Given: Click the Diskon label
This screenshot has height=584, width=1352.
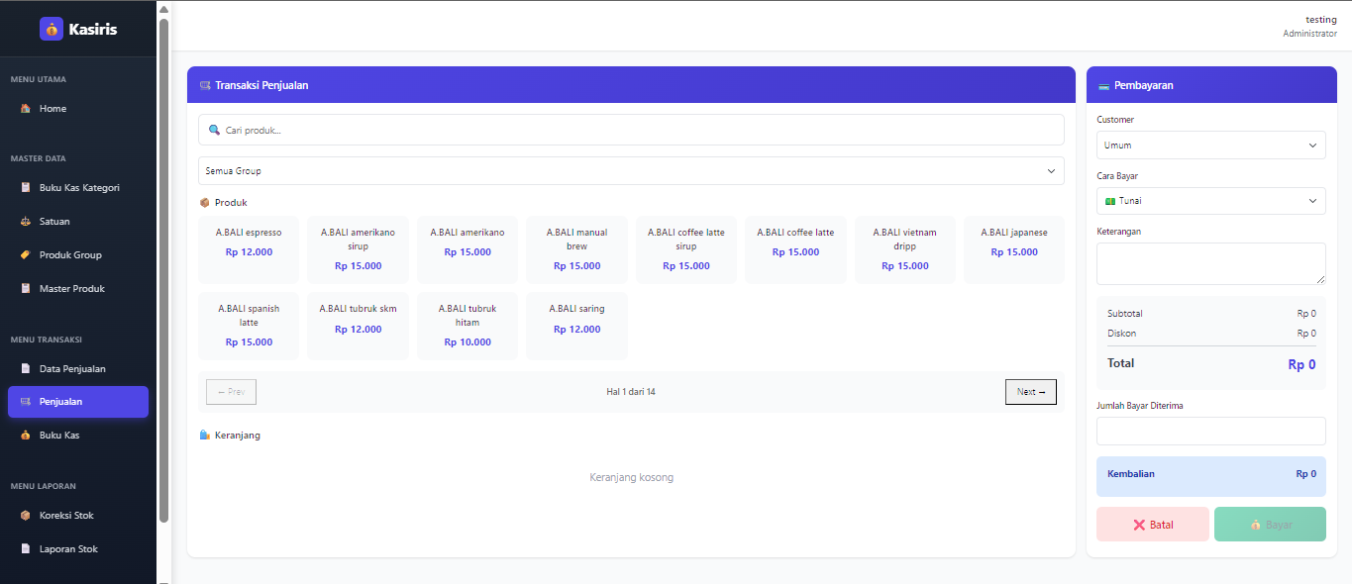Looking at the screenshot, I should pyautogui.click(x=1122, y=334).
